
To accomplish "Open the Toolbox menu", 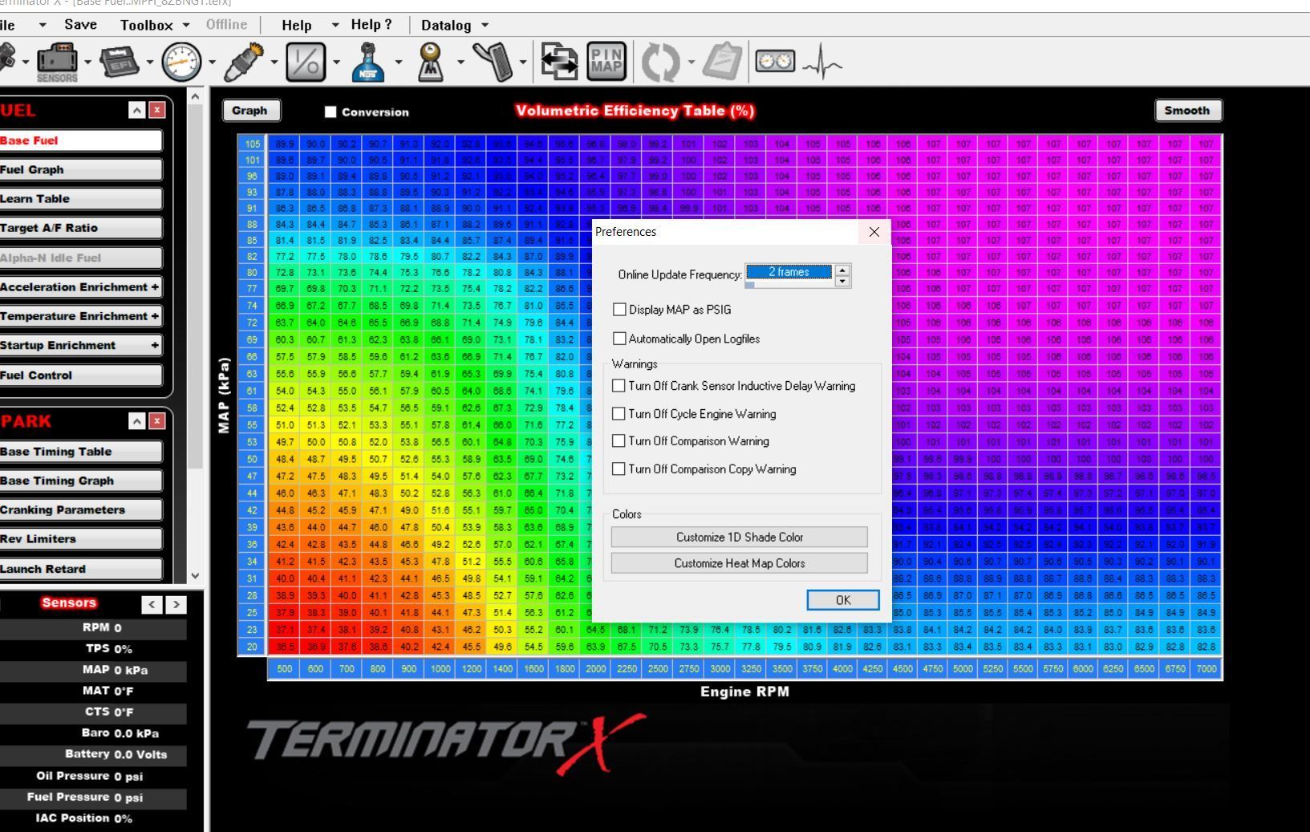I will (148, 25).
